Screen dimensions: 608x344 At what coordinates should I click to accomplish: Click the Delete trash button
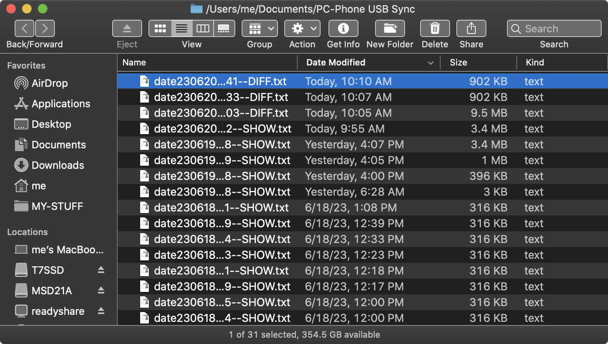point(435,28)
